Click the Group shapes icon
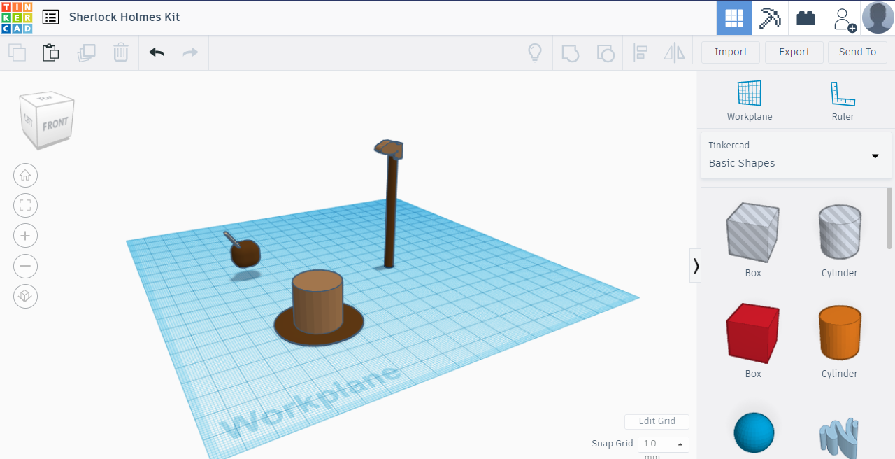 [x=571, y=52]
